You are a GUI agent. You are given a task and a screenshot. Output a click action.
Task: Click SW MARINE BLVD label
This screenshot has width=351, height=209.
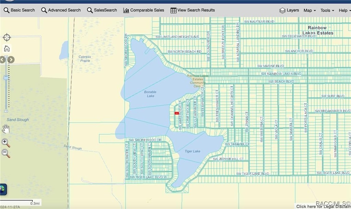click(270, 66)
